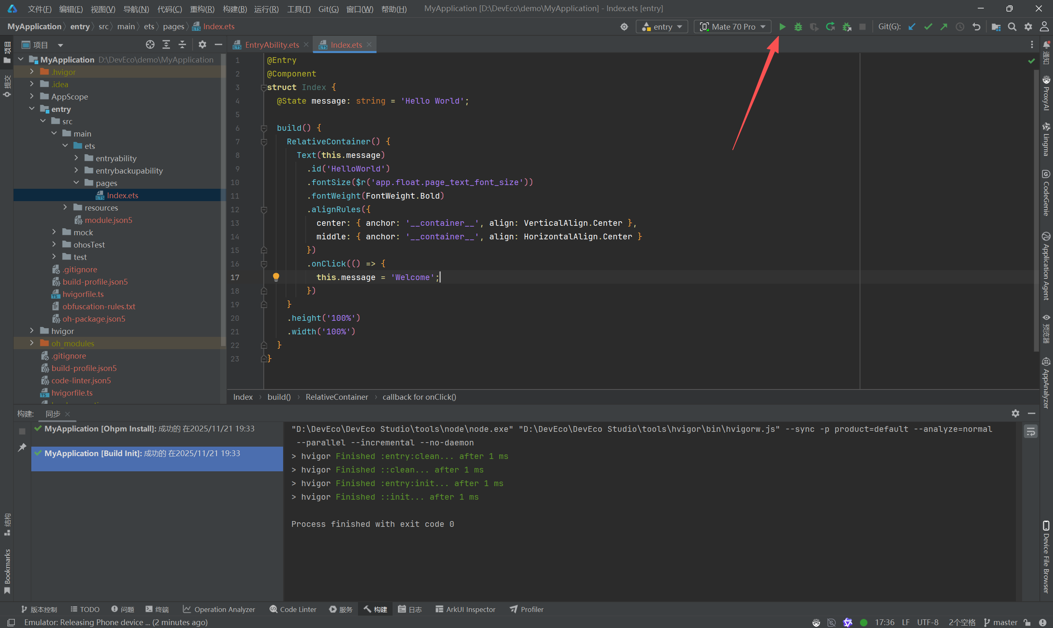1053x628 pixels.
Task: Expand the entryability folder
Action: 76,158
